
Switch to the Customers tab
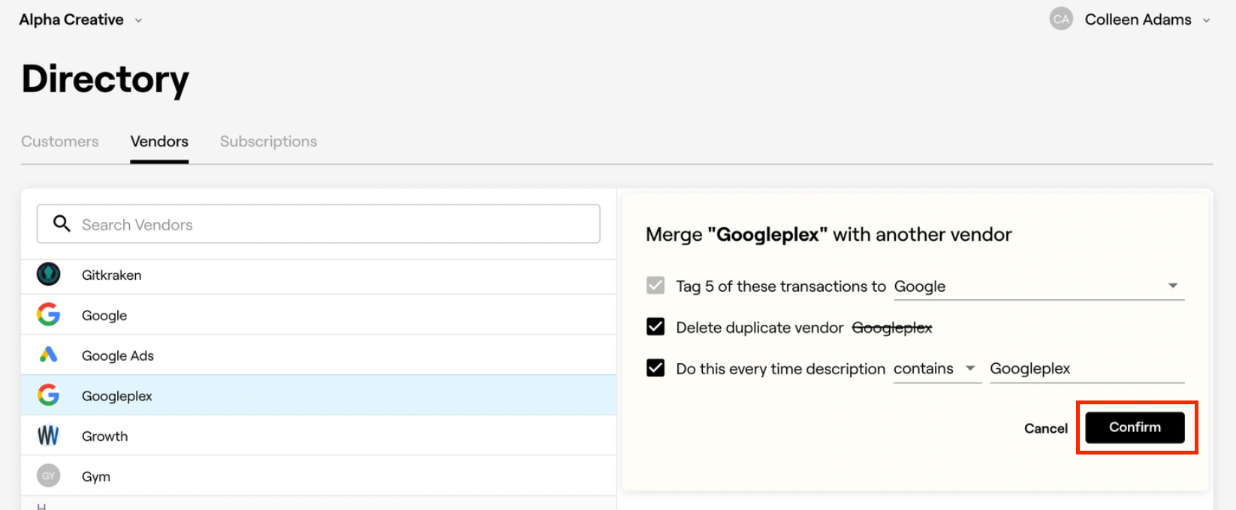[60, 141]
